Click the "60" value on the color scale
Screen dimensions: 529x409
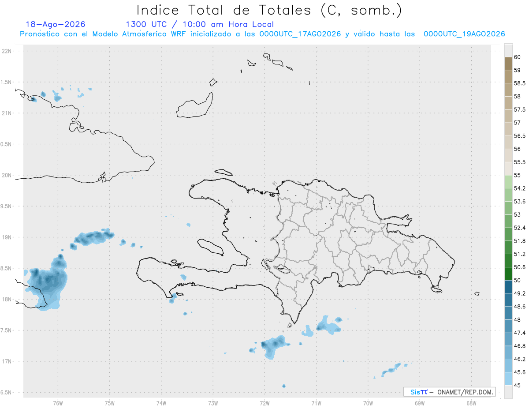point(518,57)
